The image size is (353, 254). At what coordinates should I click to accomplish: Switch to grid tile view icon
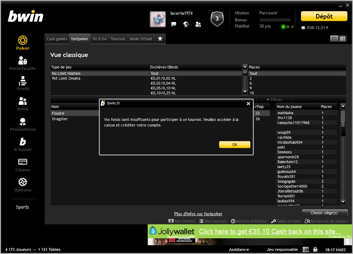point(334,39)
